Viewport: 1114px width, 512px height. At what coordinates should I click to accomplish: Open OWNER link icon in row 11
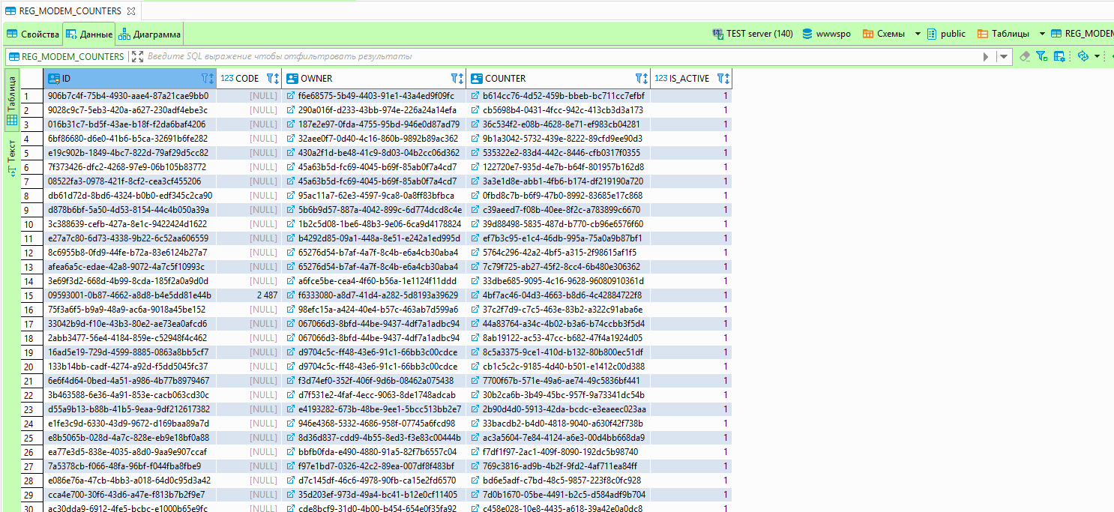coord(291,238)
